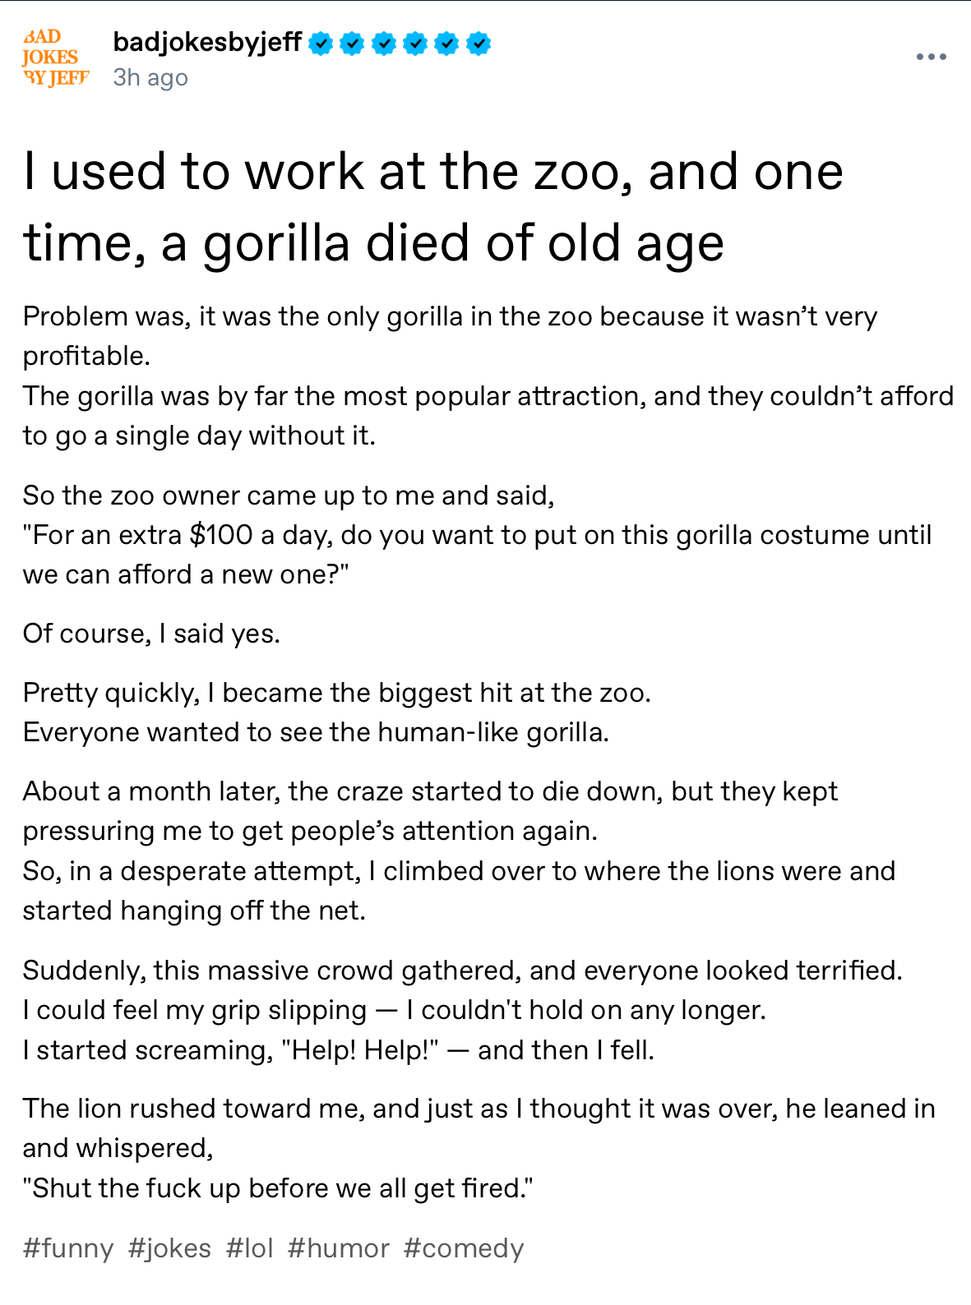Click the post title about the gorilla
The image size is (971, 1305).
click(x=433, y=207)
